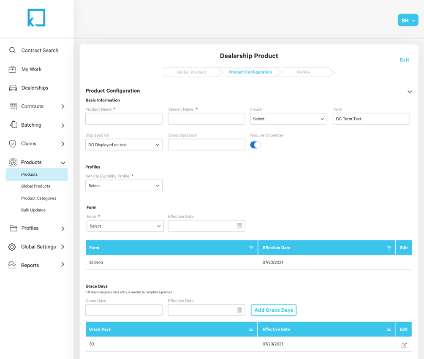This screenshot has height=359, width=424.
Task: Click the Grace Days Effective Date field
Action: pos(207,310)
